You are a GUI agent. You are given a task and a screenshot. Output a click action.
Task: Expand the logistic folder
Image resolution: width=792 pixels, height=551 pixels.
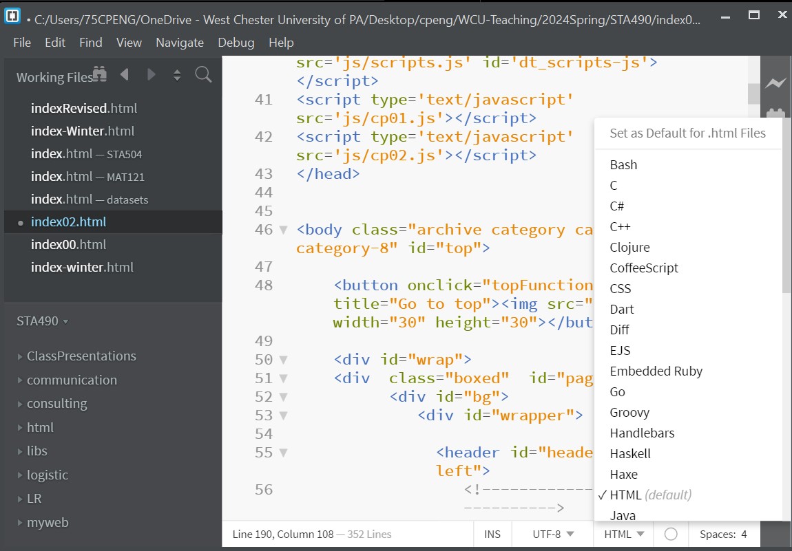pos(20,475)
